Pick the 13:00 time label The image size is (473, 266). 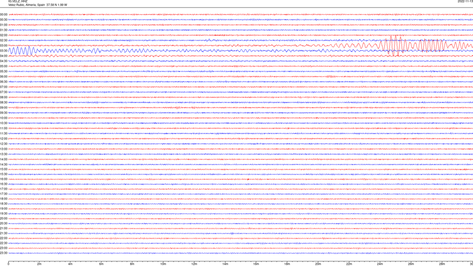pyautogui.click(x=3, y=149)
